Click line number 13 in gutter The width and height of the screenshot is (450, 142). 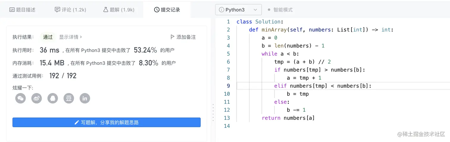(x=227, y=118)
